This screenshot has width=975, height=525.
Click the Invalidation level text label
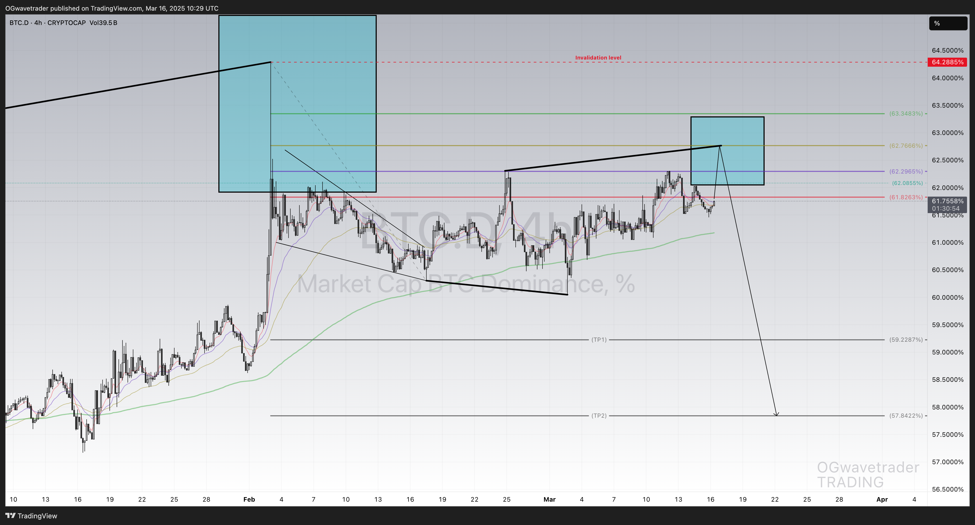tap(598, 58)
